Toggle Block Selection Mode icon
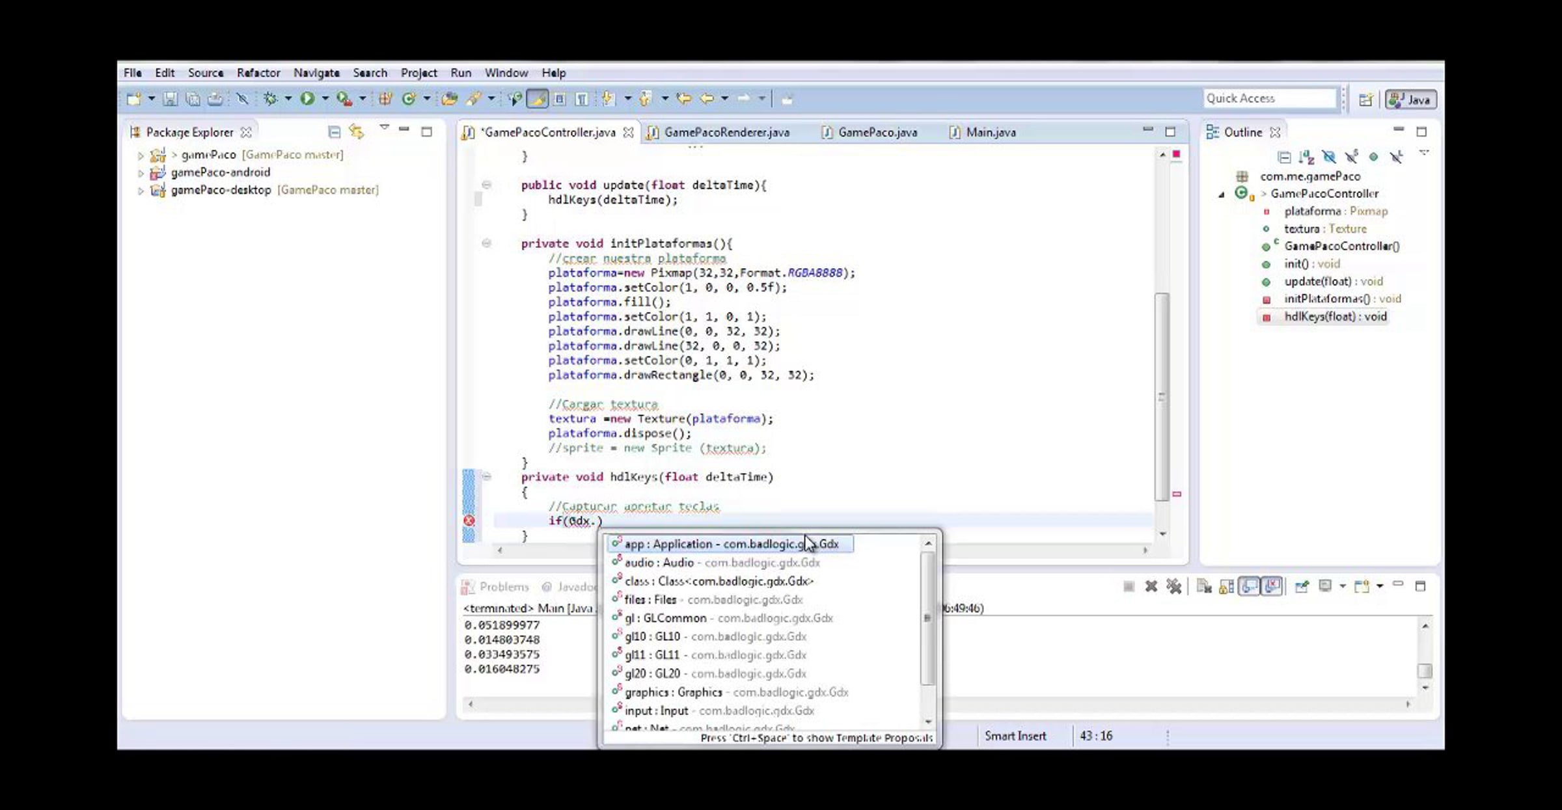 pos(559,99)
